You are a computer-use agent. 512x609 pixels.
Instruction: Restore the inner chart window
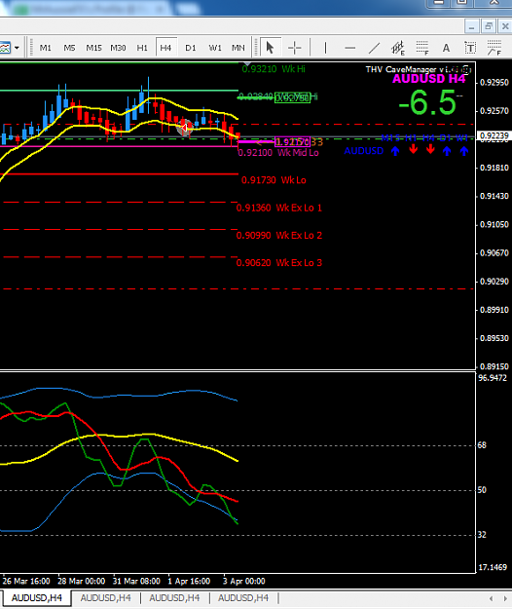click(489, 27)
